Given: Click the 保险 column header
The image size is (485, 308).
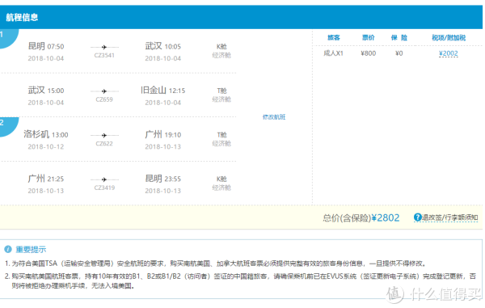Looking at the screenshot, I should point(399,38).
